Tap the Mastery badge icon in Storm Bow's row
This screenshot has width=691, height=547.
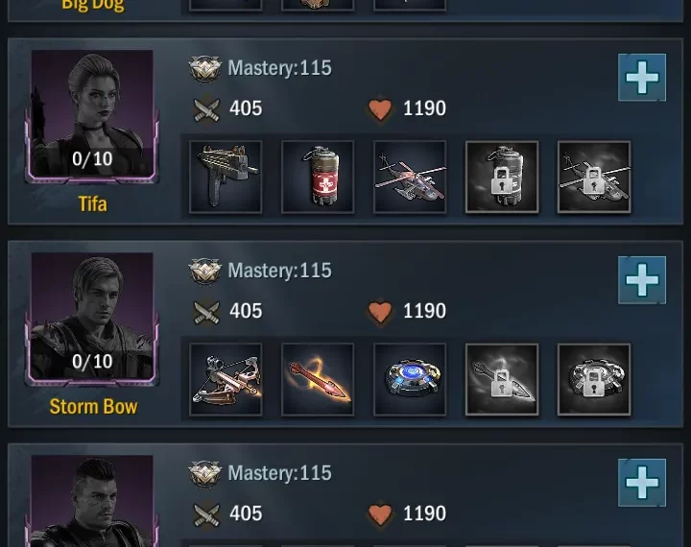205,271
